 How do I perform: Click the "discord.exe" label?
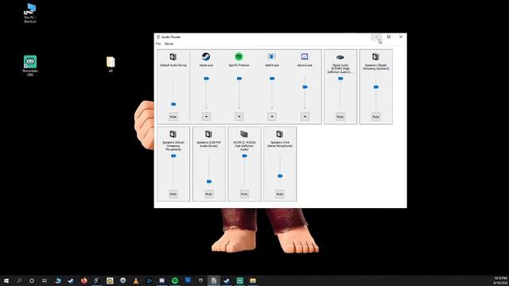pyautogui.click(x=305, y=65)
